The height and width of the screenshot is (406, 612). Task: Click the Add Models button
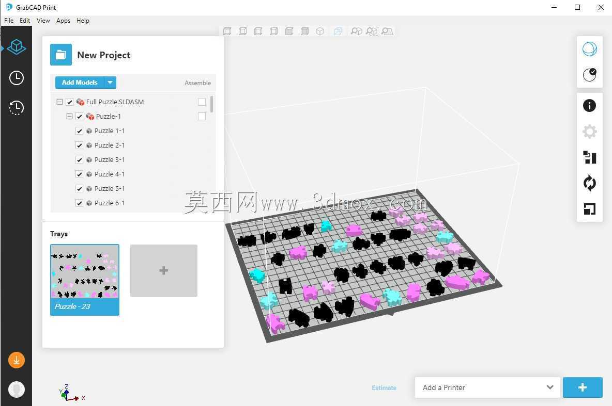tap(80, 82)
